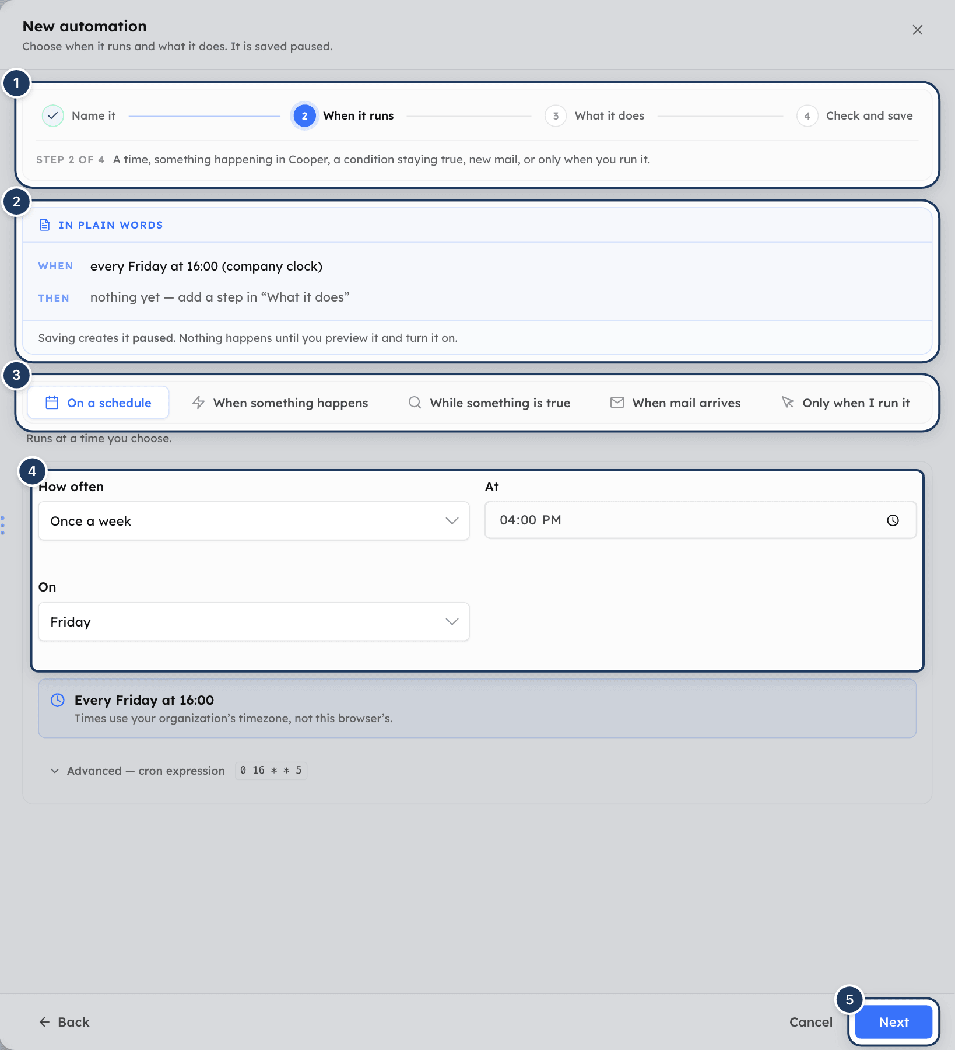
Task: Click the back arrow icon
Action: click(x=44, y=1022)
